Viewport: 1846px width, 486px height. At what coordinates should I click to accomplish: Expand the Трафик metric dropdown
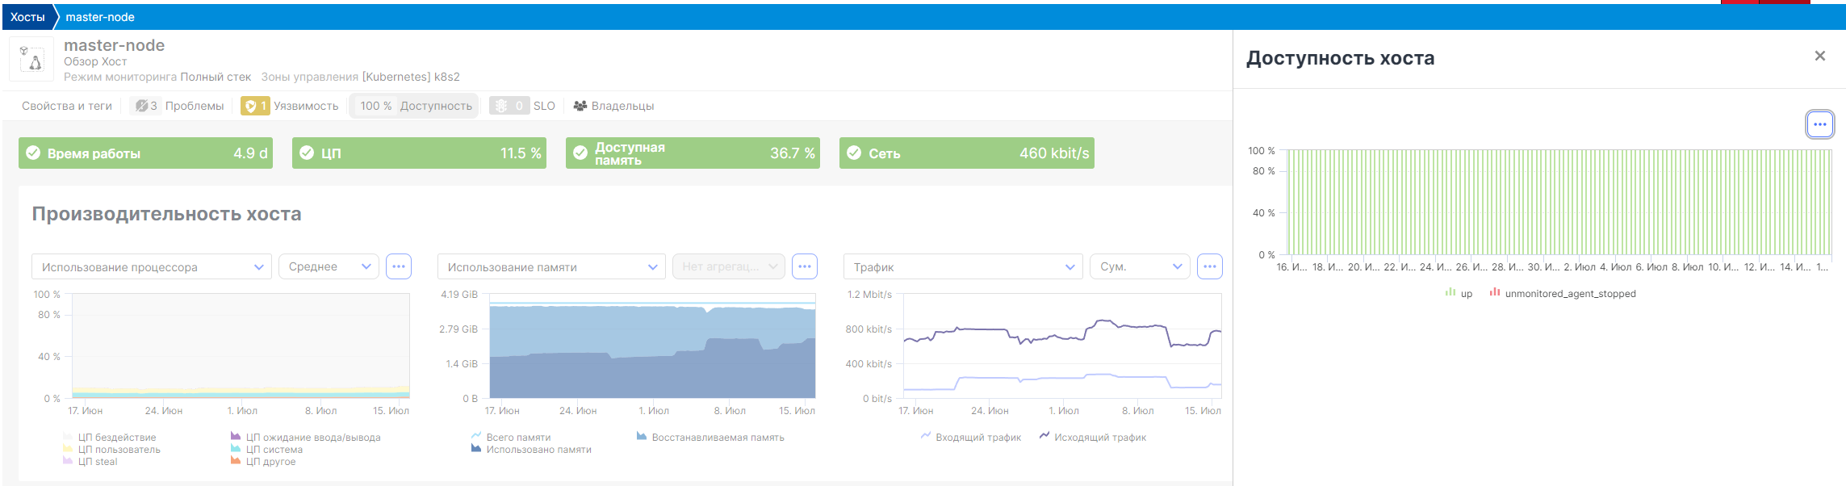point(962,266)
